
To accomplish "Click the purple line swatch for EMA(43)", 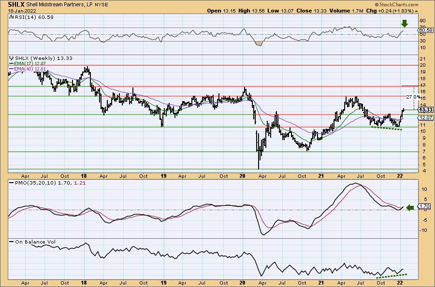I will click(11, 69).
